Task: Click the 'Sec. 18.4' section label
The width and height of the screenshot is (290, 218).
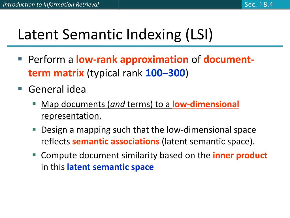Action: [259, 5]
